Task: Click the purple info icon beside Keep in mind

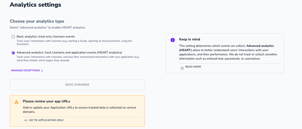Action: coord(173,40)
